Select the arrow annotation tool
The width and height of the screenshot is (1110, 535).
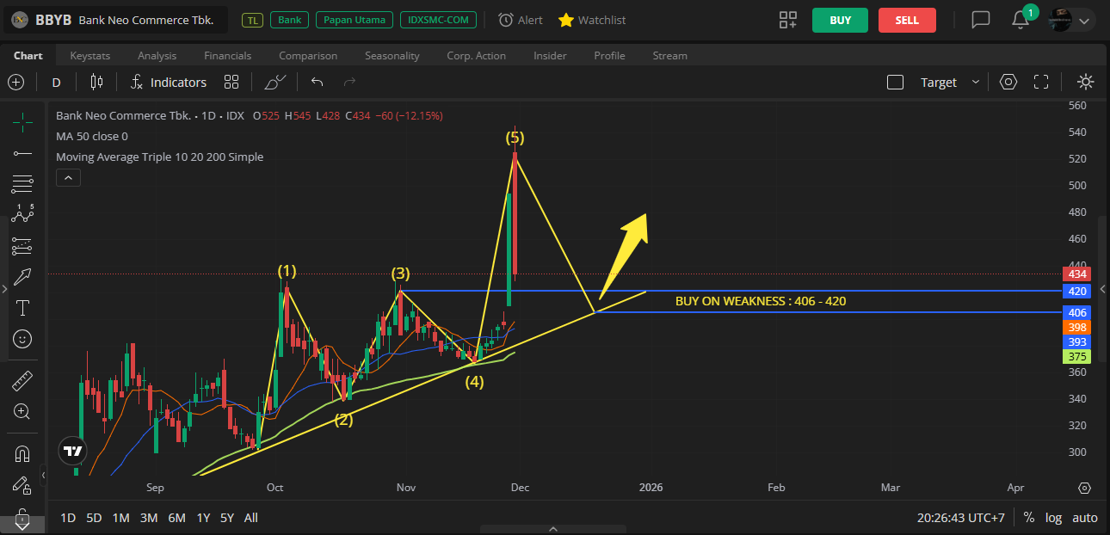[22, 277]
